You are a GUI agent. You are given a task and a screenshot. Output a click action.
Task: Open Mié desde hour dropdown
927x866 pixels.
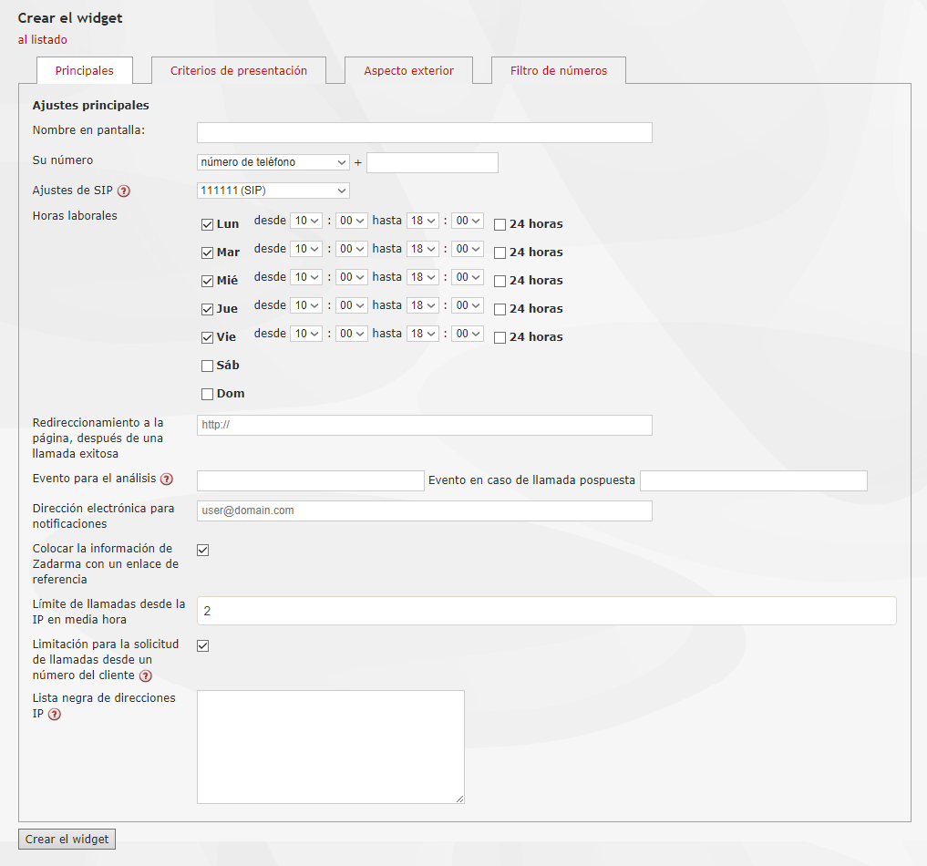pyautogui.click(x=306, y=277)
